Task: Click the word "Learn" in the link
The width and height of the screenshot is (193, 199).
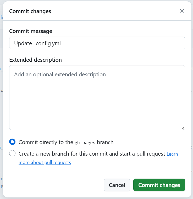Action: tap(172, 154)
